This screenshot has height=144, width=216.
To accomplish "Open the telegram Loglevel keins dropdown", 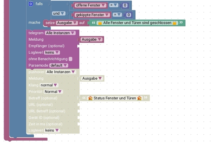I will click(52, 53).
